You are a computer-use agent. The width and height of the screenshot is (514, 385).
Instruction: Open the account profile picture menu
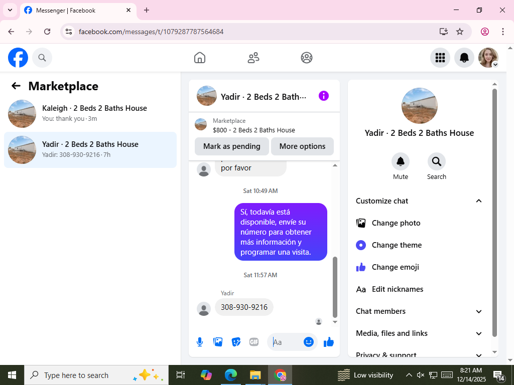488,58
